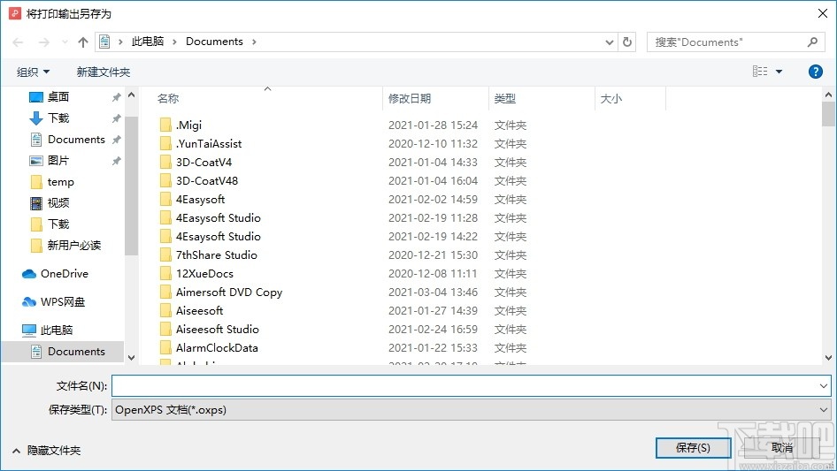Select the AlarmClockData folder
The width and height of the screenshot is (837, 471).
pyautogui.click(x=217, y=348)
